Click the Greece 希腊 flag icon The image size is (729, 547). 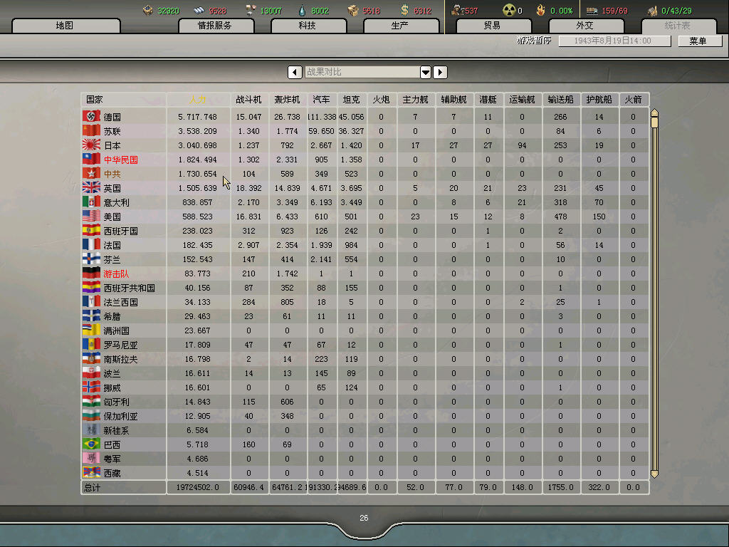91,316
